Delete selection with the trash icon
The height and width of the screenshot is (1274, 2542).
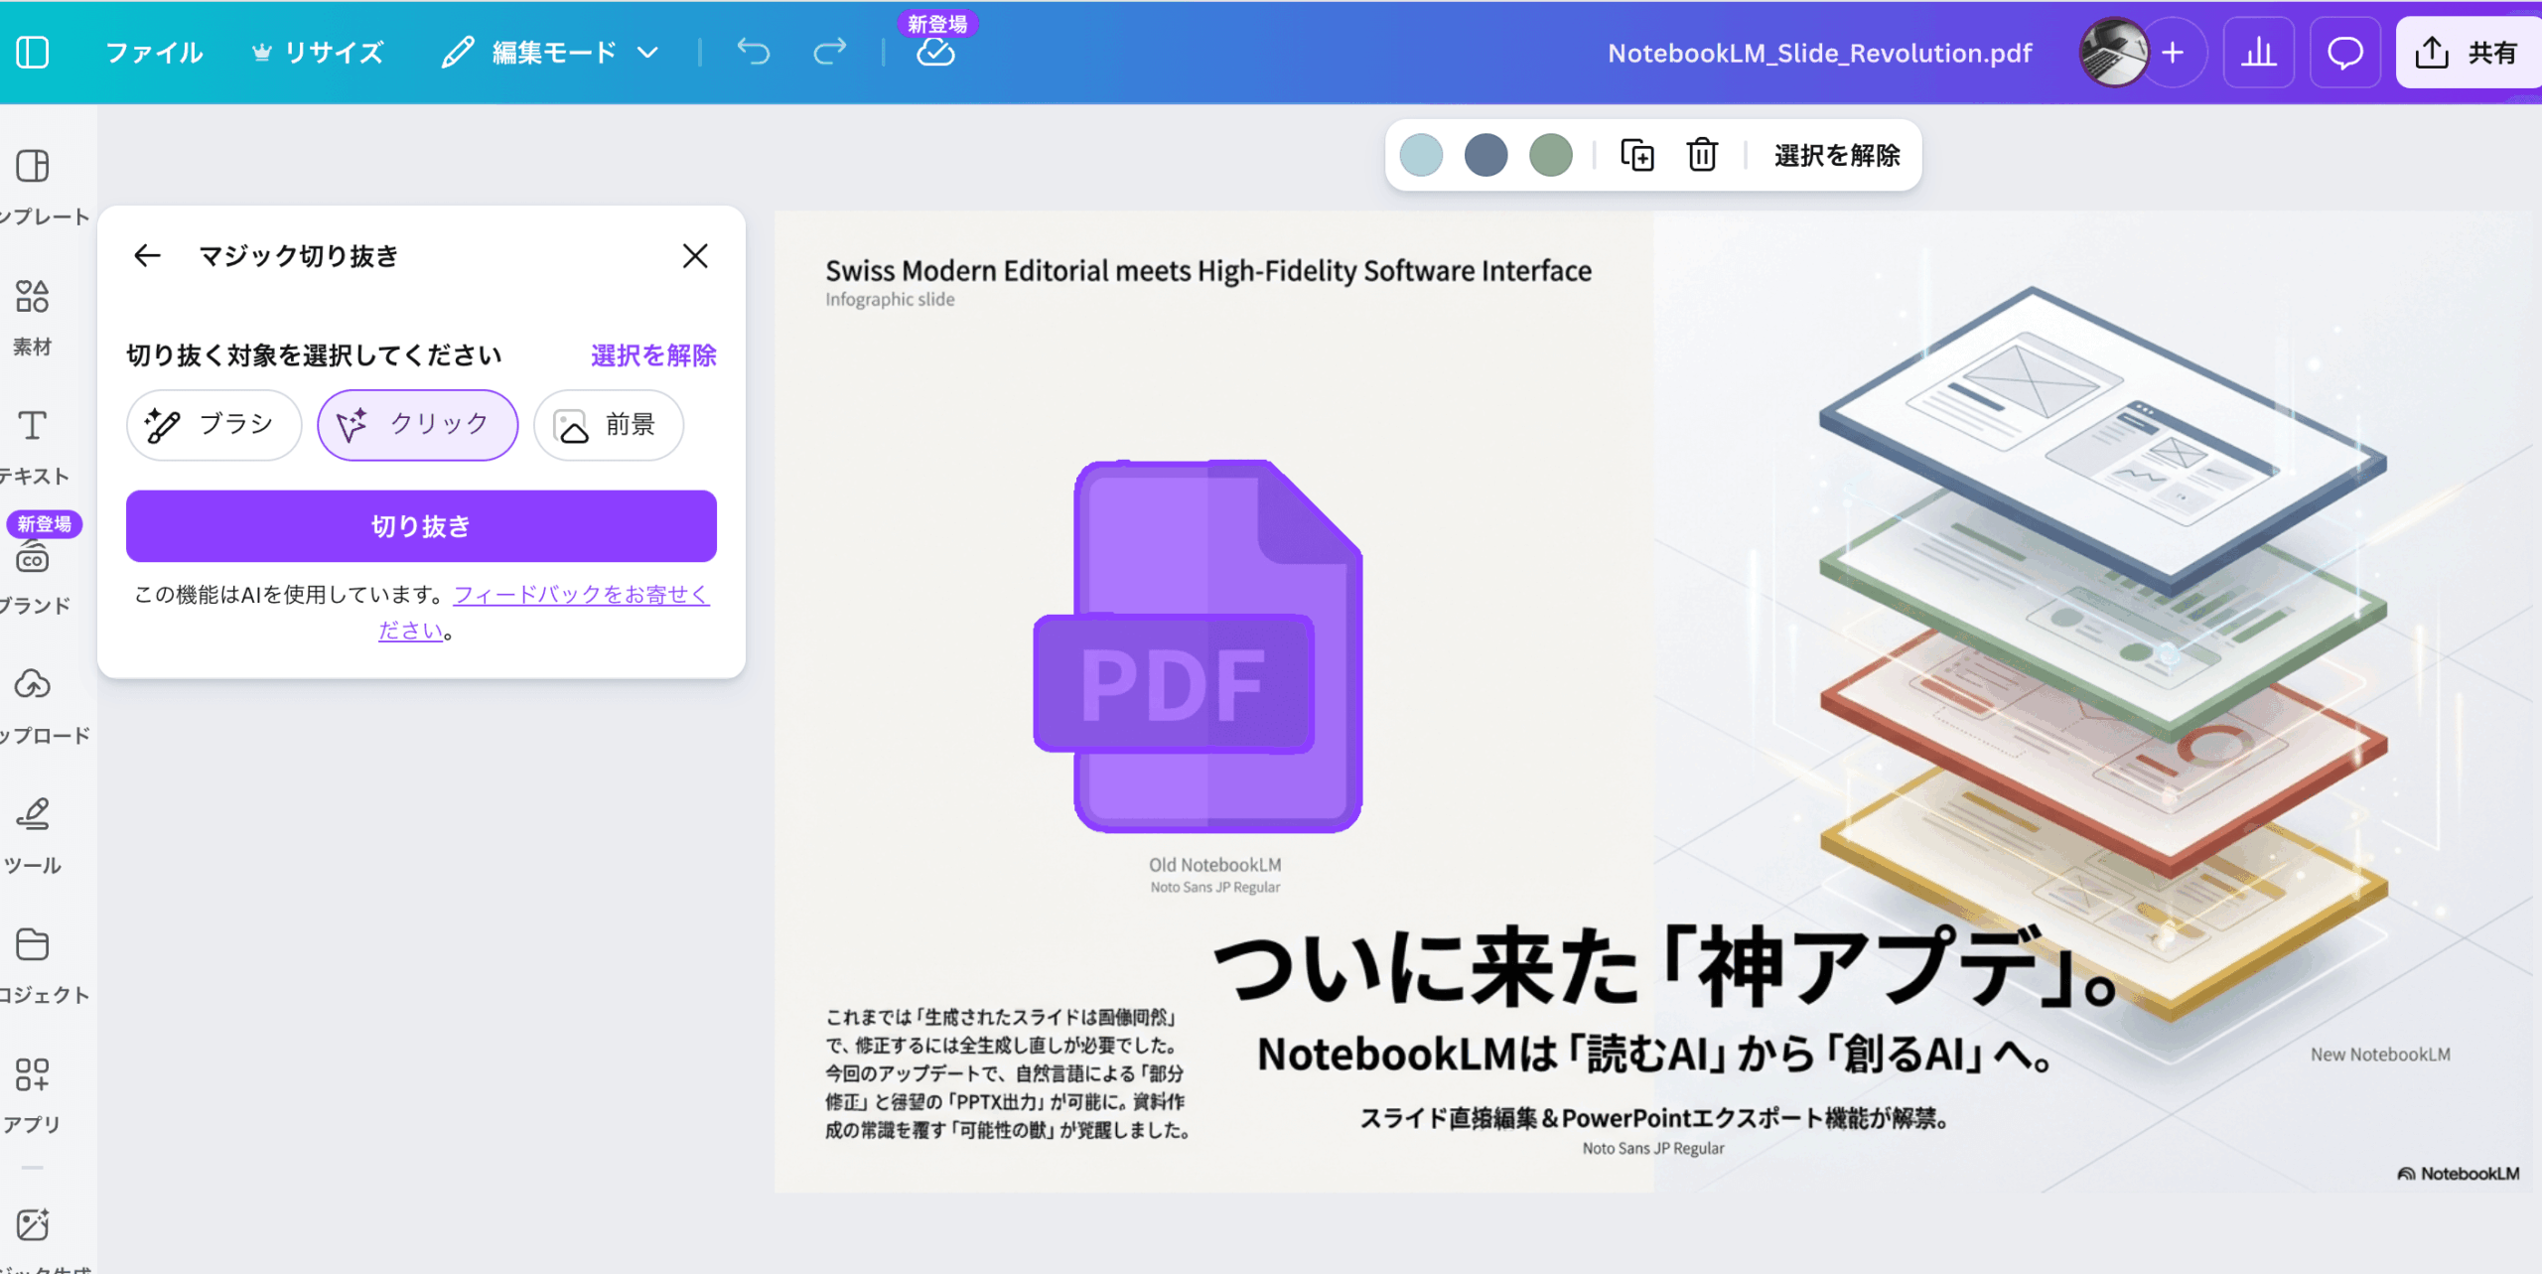pyautogui.click(x=1702, y=155)
